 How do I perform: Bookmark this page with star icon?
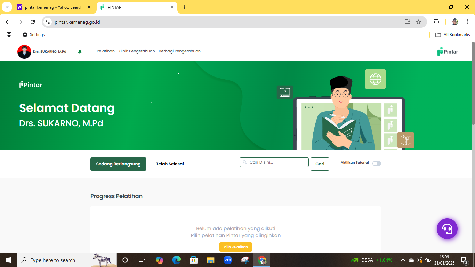coord(419,22)
